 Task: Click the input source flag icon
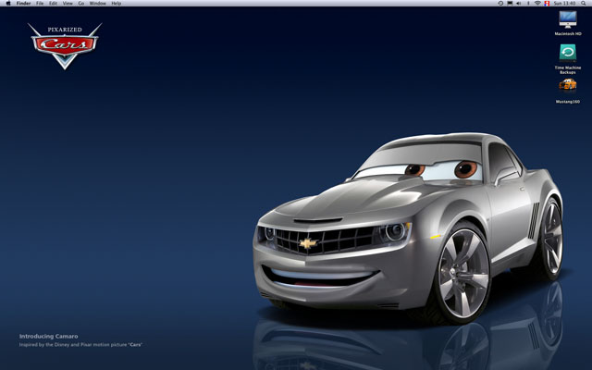(x=547, y=3)
